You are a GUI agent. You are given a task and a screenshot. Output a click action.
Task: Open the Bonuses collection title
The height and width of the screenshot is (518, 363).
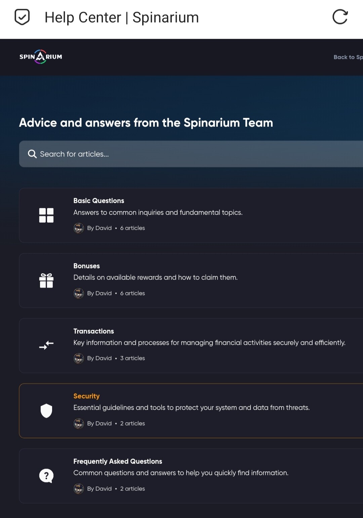click(x=87, y=266)
